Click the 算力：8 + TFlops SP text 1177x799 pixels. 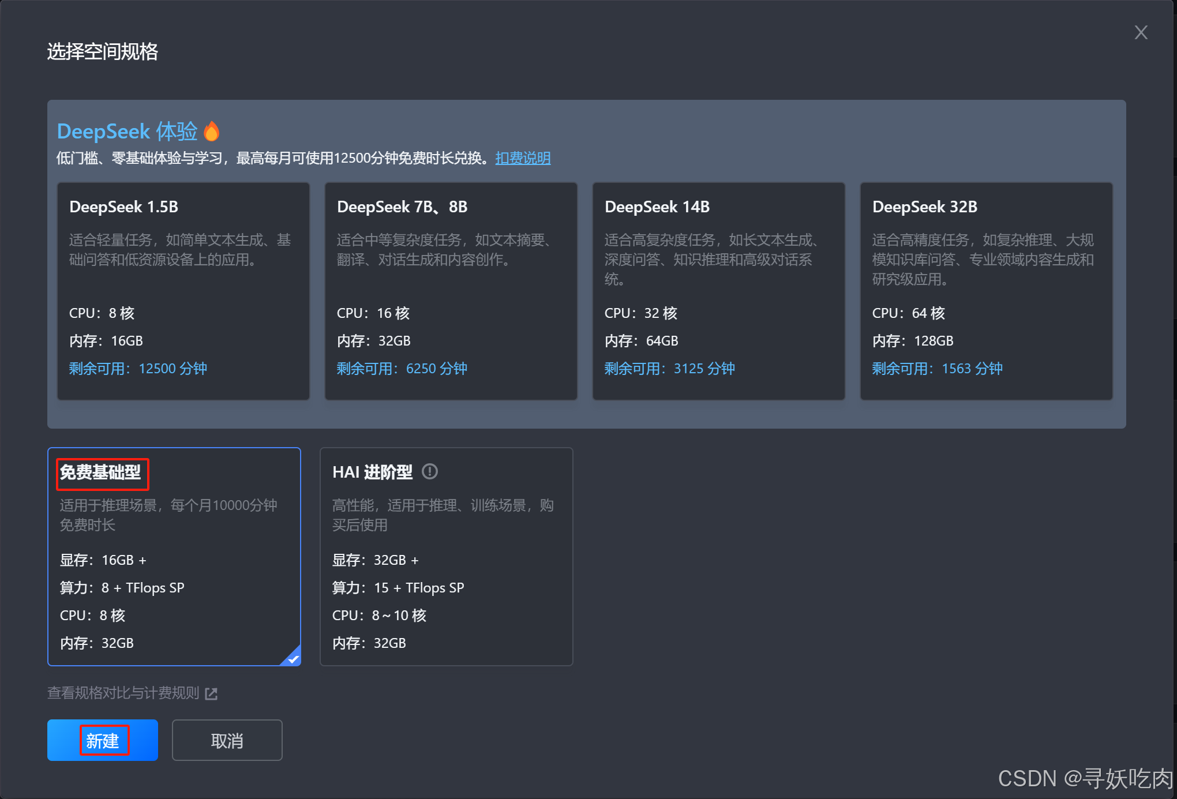click(122, 588)
